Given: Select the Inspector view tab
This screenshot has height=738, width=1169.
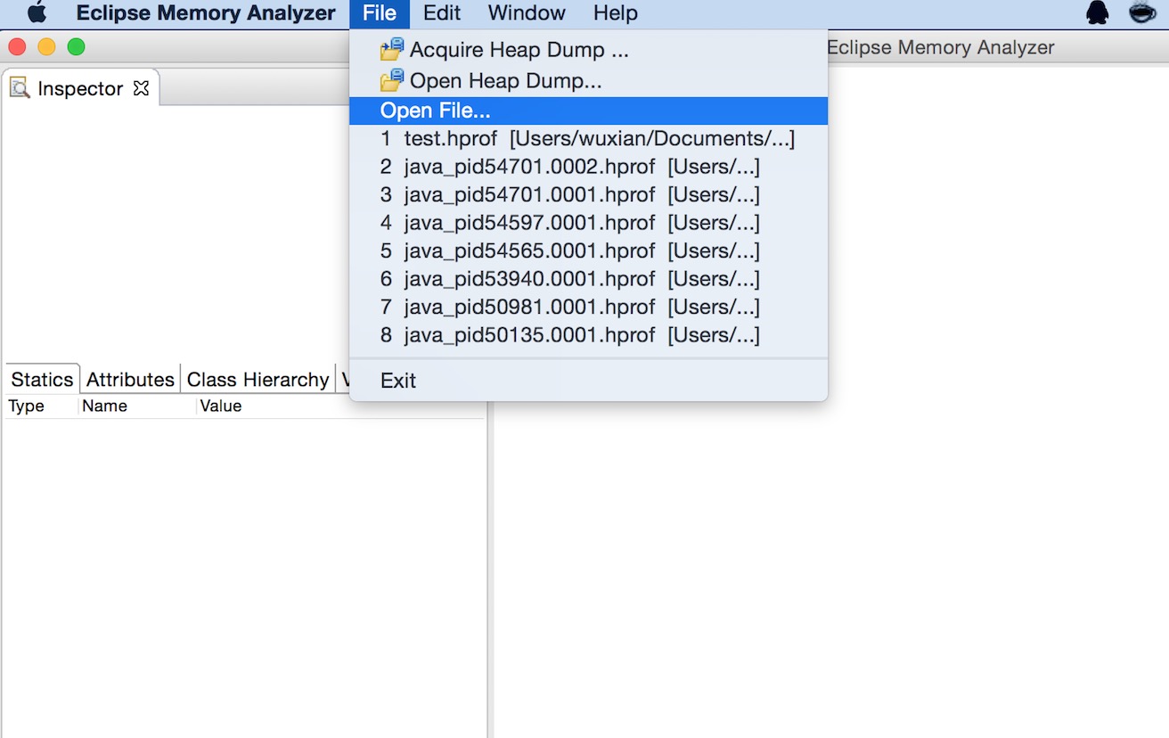Looking at the screenshot, I should (x=80, y=88).
